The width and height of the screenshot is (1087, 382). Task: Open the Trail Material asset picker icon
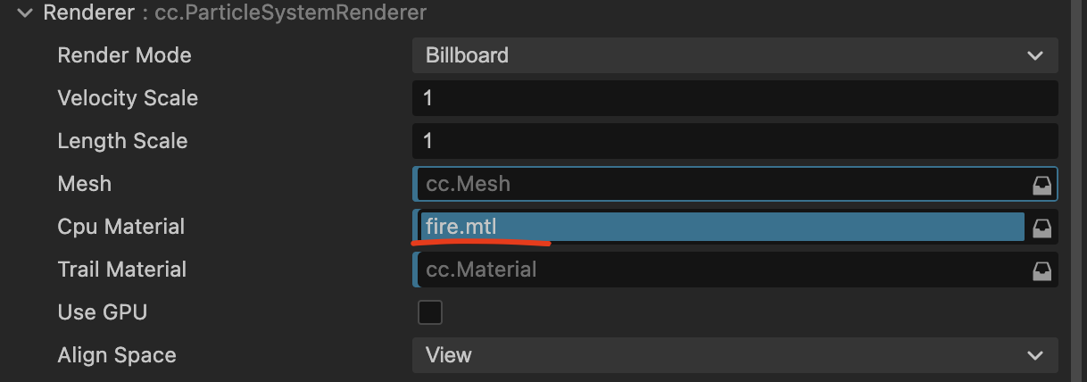point(1041,270)
